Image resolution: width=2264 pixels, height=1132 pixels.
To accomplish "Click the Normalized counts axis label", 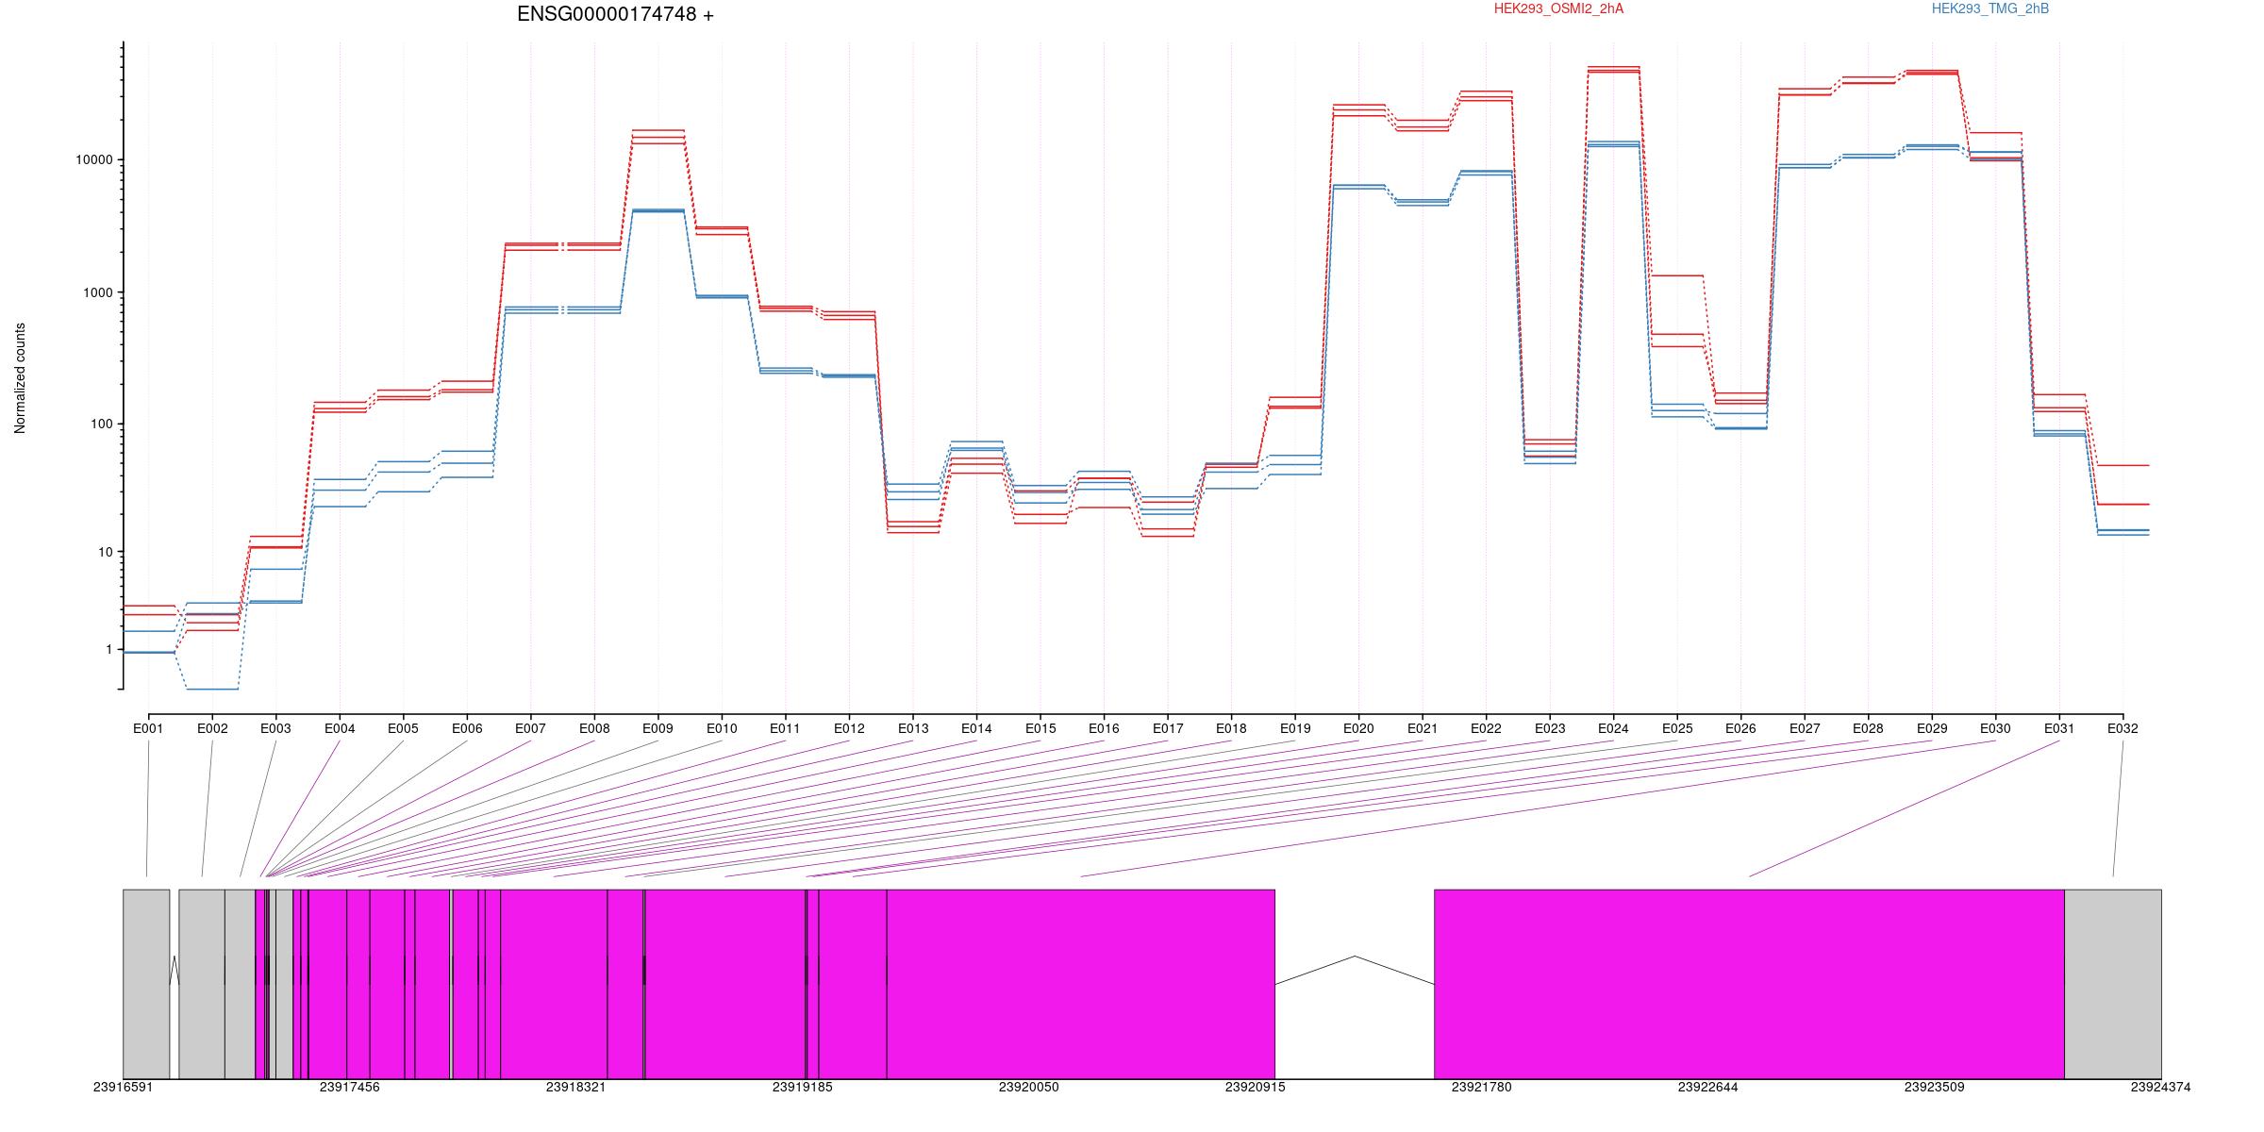I will pyautogui.click(x=20, y=378).
